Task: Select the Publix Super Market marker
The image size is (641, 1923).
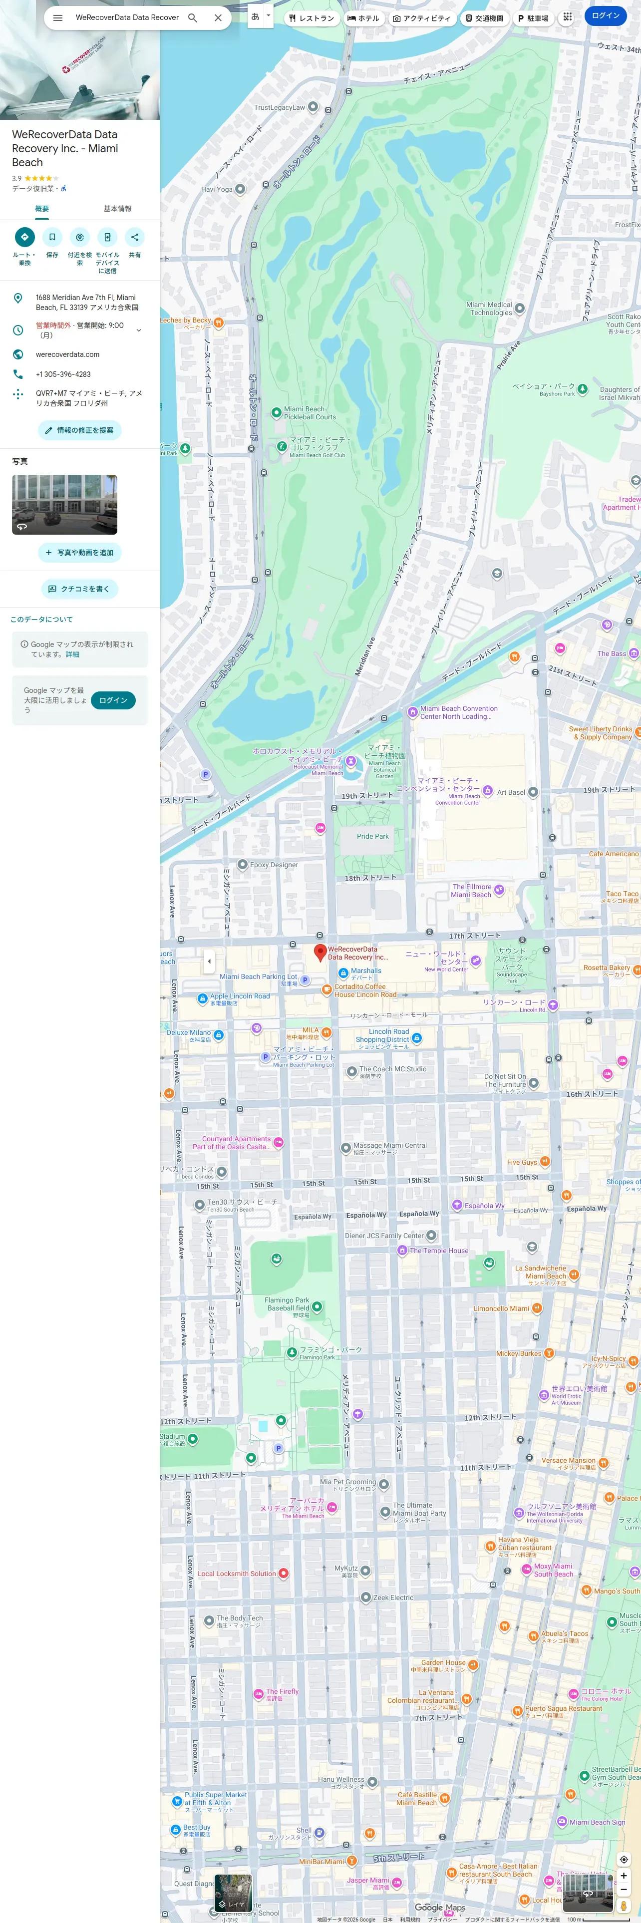Action: pos(177,1801)
